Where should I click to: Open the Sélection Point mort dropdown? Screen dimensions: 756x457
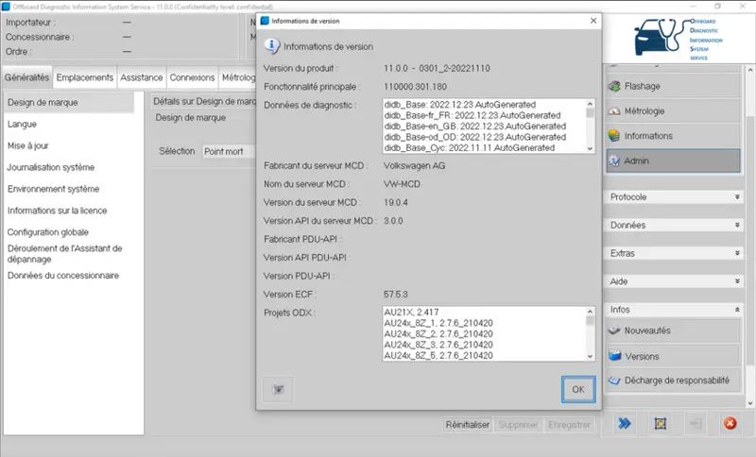[x=229, y=151]
